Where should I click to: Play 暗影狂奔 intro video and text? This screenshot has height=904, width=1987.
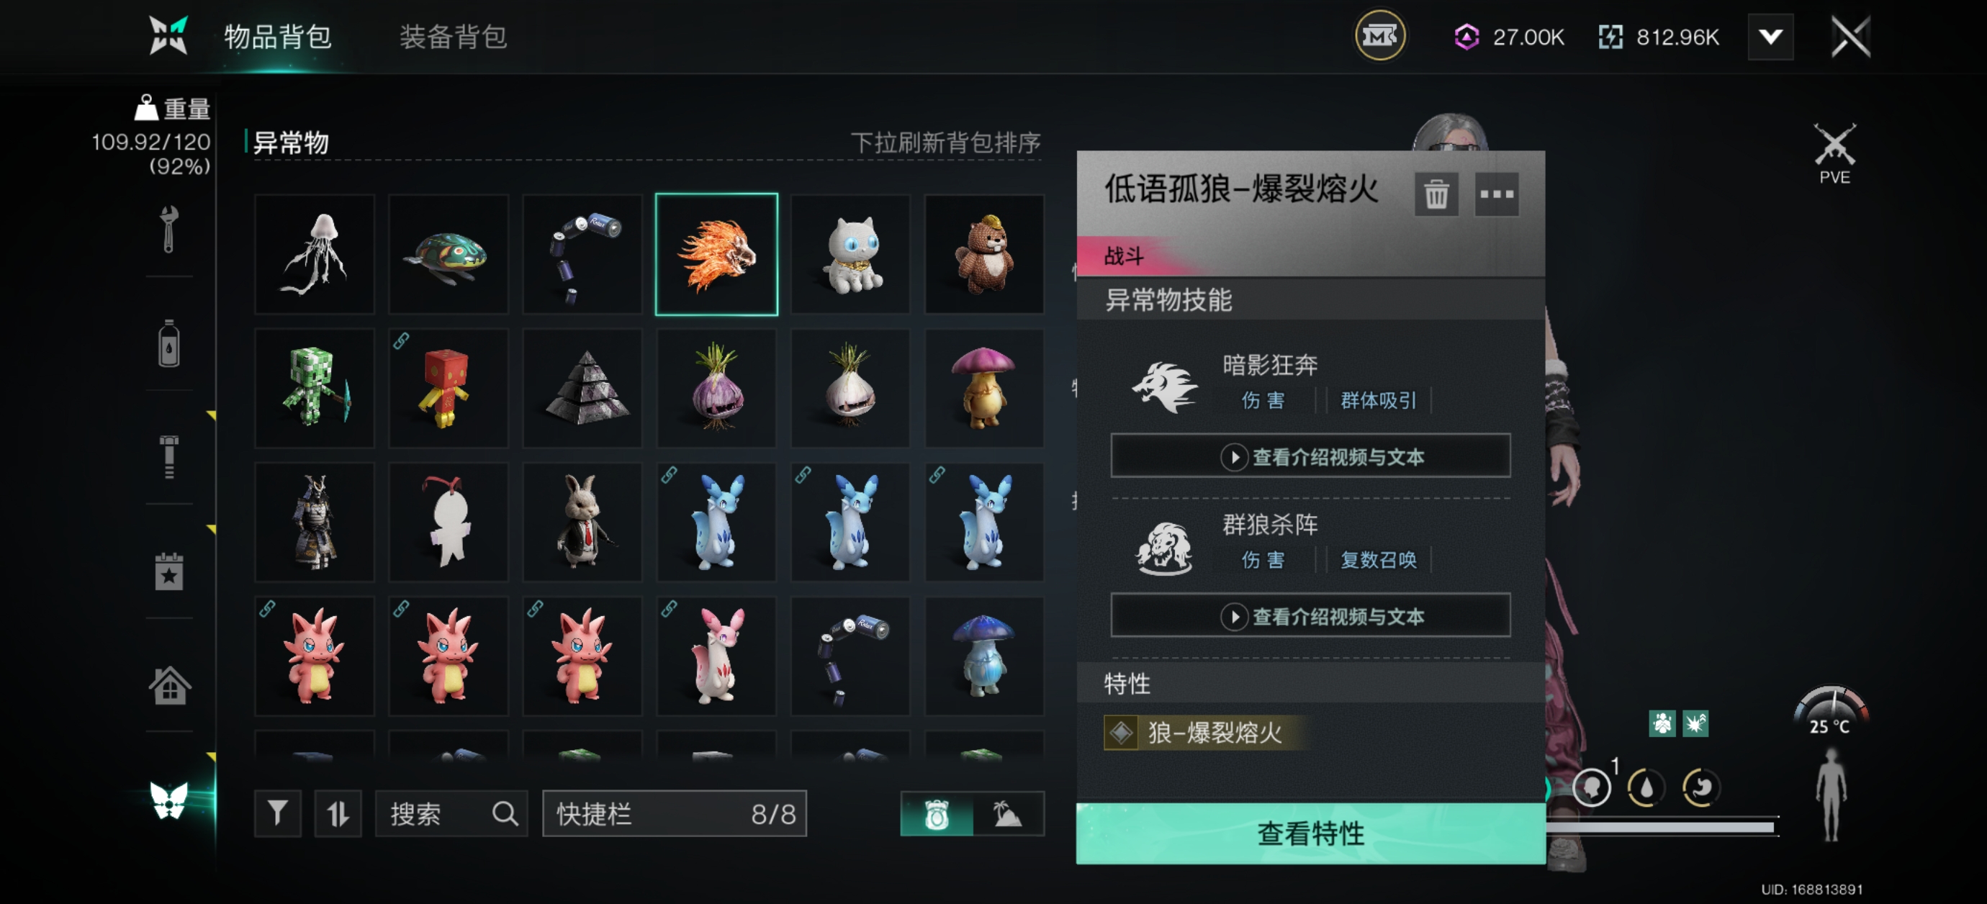point(1310,456)
